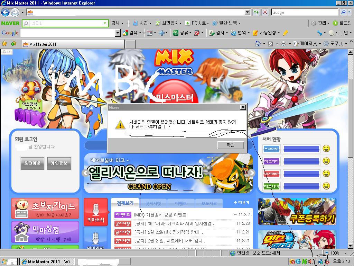Image resolution: width=354 pixels, height=266 pixels.
Task: Click in the Google search input field
Action: pos(305,12)
